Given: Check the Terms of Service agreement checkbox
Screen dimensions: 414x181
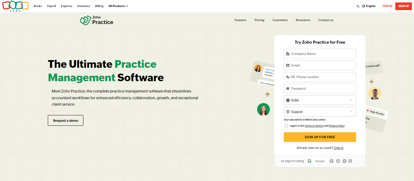Looking at the screenshot, I should coord(286,125).
